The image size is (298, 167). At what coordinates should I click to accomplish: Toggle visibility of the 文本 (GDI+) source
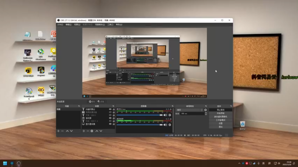coord(110,115)
